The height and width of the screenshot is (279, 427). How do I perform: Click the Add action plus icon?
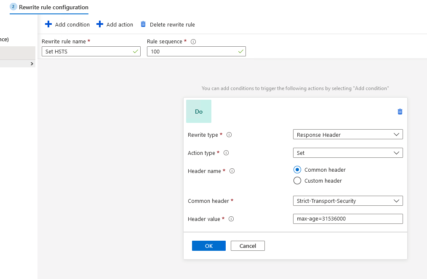click(x=100, y=24)
